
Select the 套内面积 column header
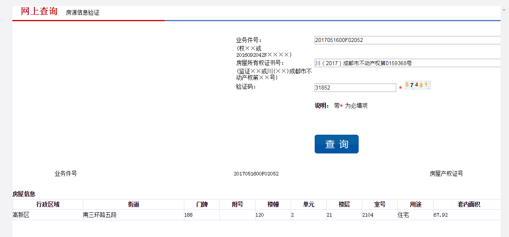(468, 205)
